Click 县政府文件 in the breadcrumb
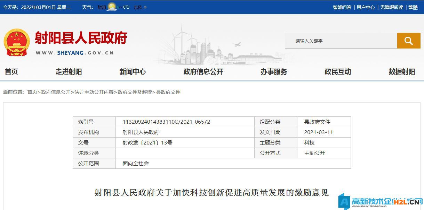This screenshot has height=210, width=424. point(168,92)
